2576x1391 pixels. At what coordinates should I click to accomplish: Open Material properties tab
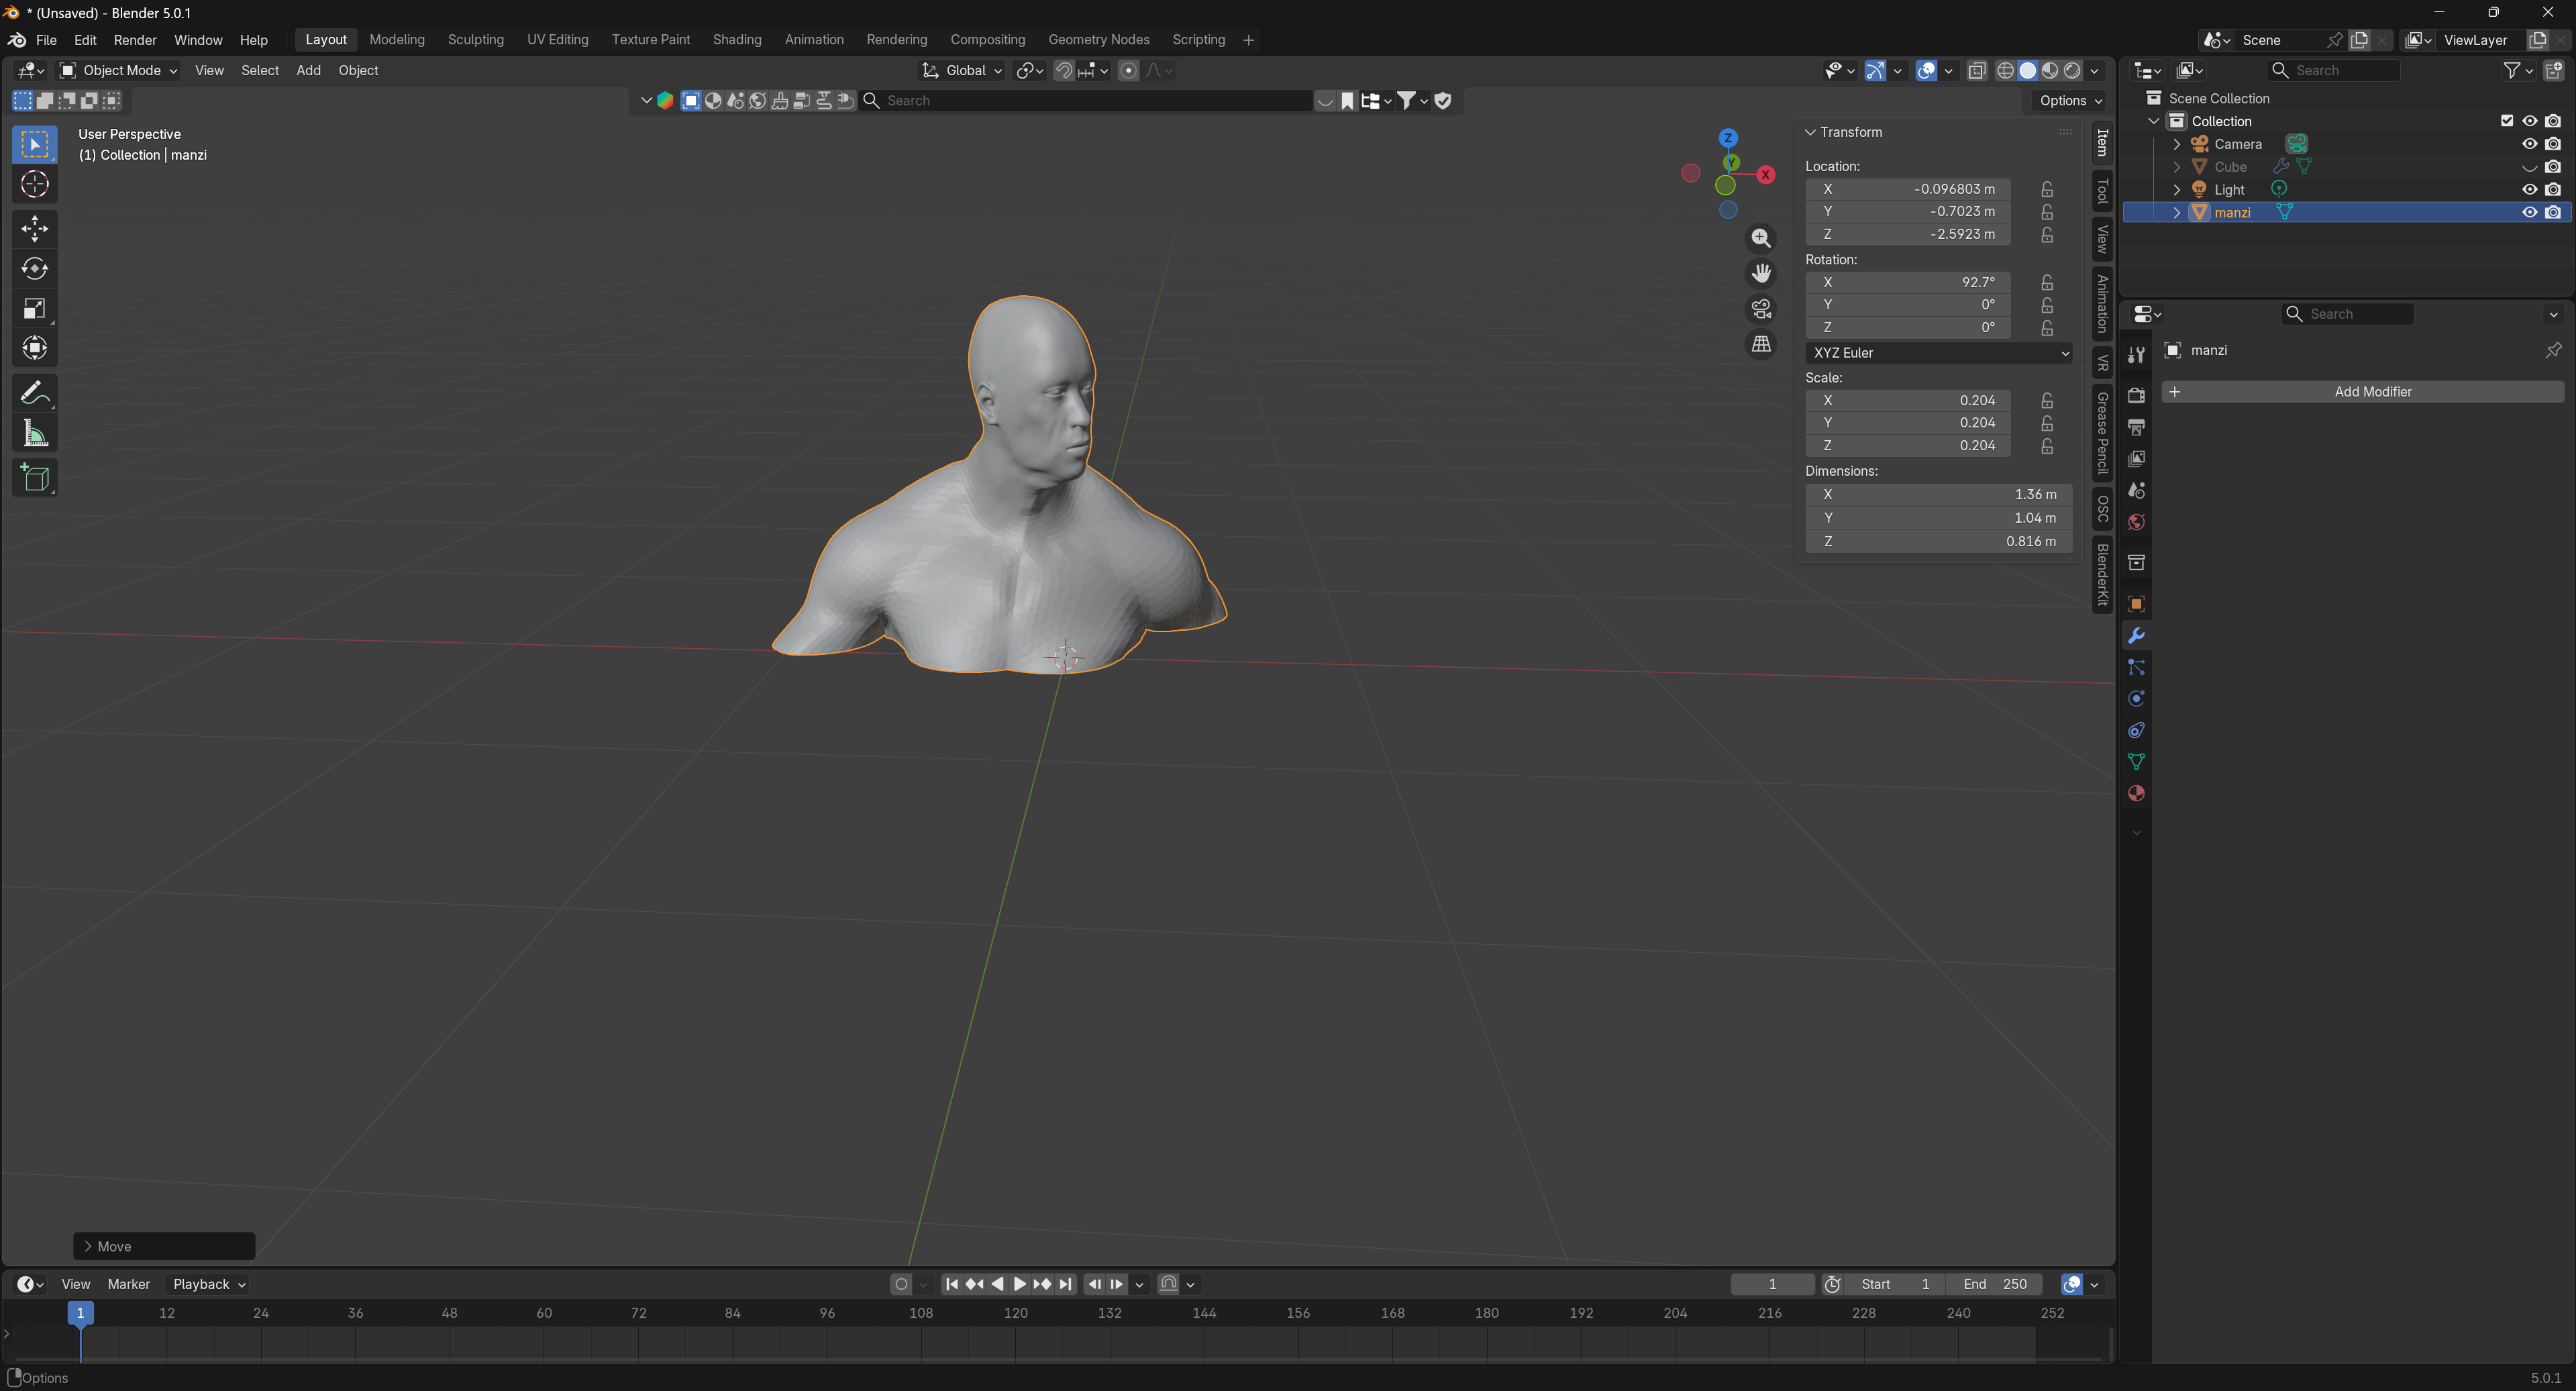[2136, 794]
